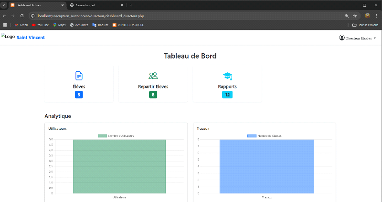The height and width of the screenshot is (202, 382).
Task: Open the zoom magnifier icon in address bar
Action: 347,16
